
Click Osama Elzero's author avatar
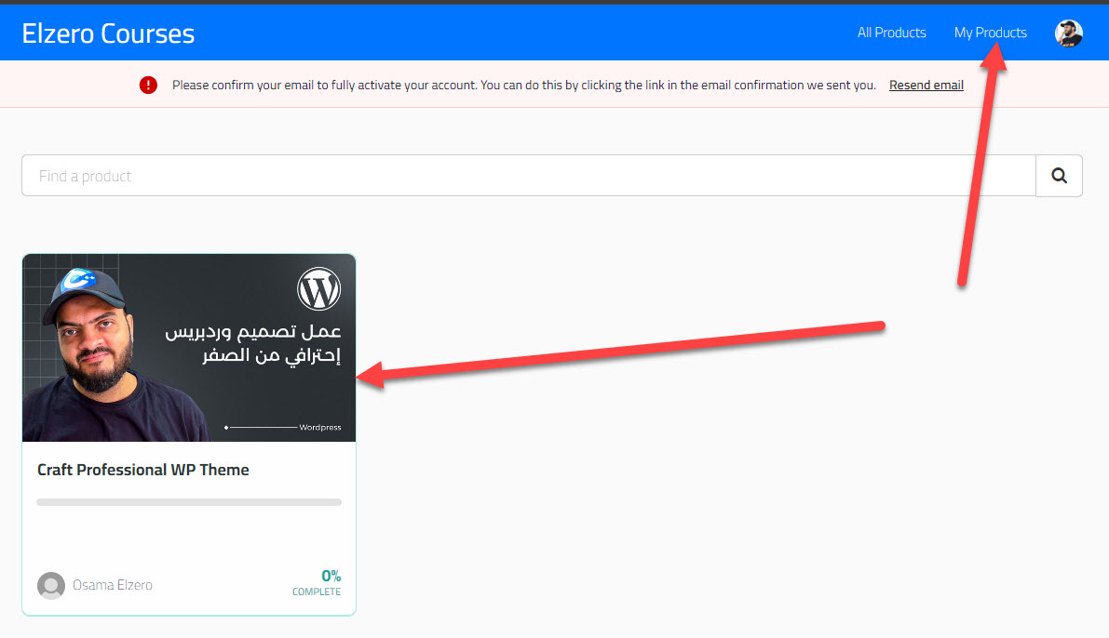tap(51, 585)
